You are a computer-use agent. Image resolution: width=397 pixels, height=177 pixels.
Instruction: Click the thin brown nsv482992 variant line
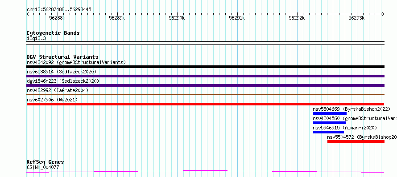pos(205,94)
